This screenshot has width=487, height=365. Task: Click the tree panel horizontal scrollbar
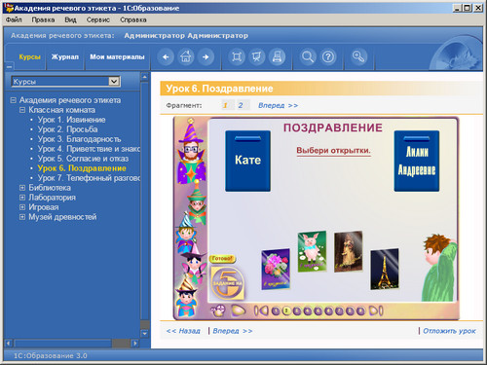[x=71, y=343]
